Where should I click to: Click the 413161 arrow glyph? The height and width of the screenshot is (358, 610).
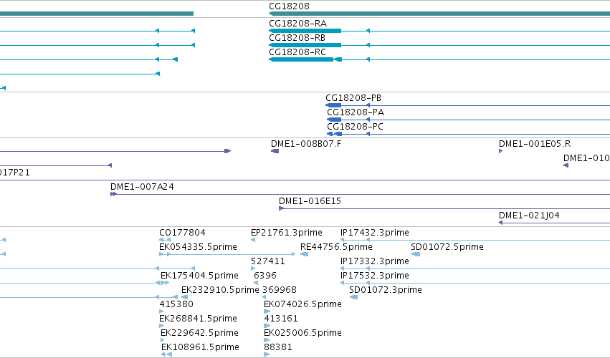click(x=267, y=326)
